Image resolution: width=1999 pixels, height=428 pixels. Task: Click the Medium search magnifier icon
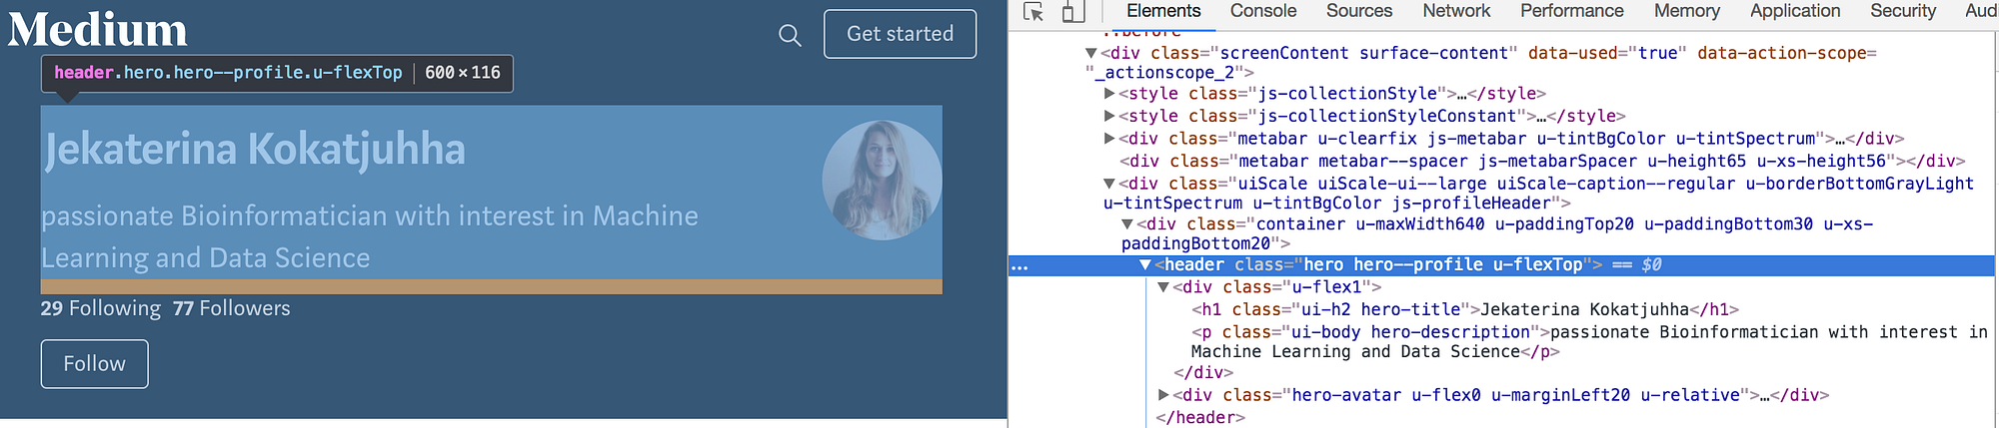pyautogui.click(x=790, y=35)
